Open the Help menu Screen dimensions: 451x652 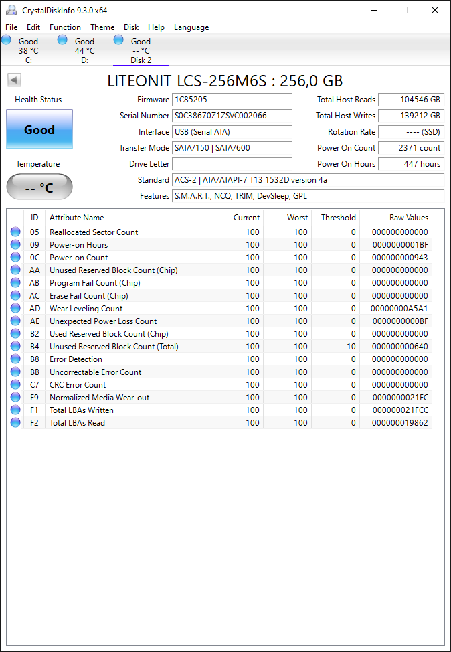click(x=157, y=27)
